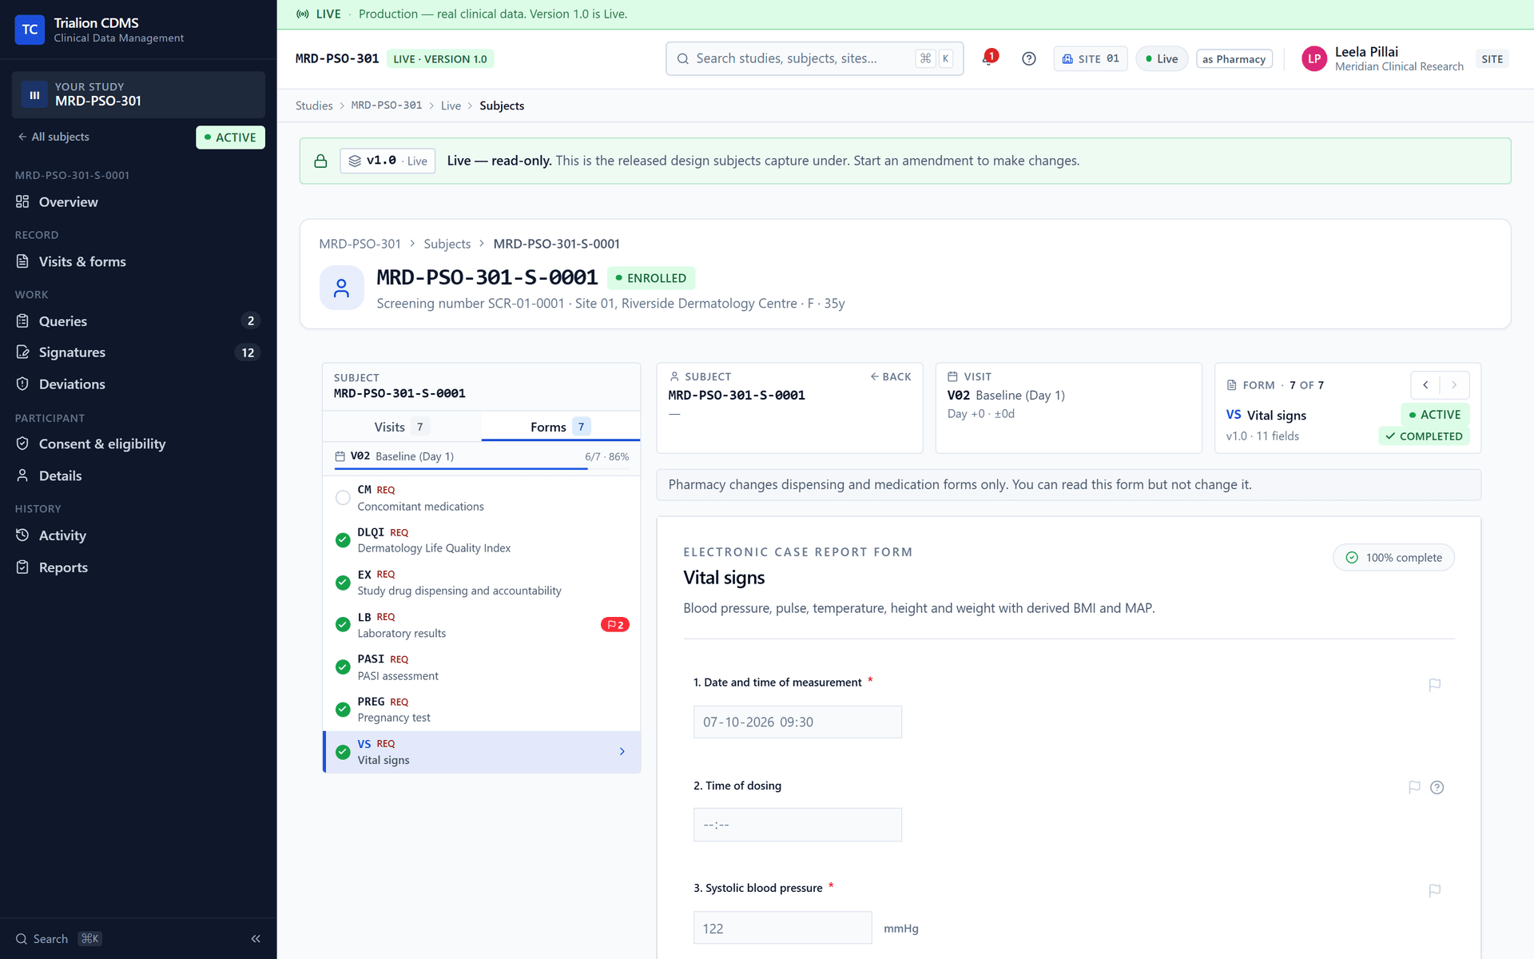
Task: Show help for Time of dosing
Action: (1437, 787)
